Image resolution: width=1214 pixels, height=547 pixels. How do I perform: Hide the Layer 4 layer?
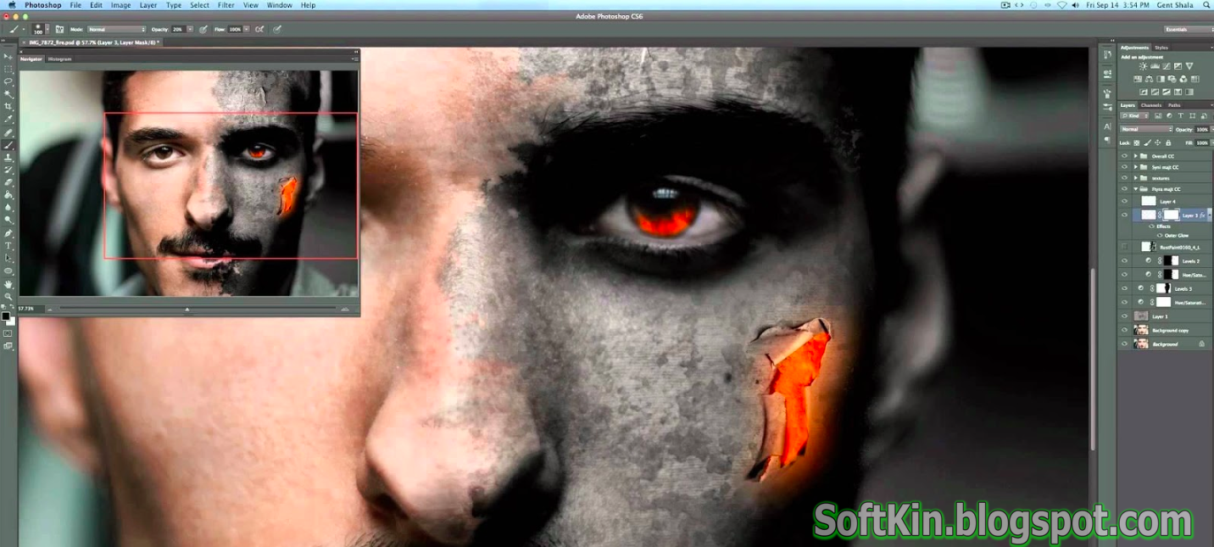pos(1122,201)
